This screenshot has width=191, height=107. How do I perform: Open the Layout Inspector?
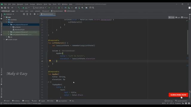click(181, 101)
